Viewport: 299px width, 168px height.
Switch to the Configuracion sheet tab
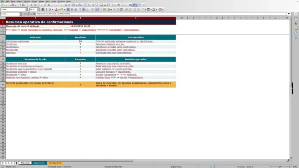pos(55,163)
